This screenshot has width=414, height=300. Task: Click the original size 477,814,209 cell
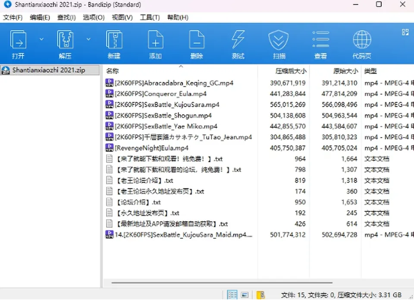(x=339, y=94)
